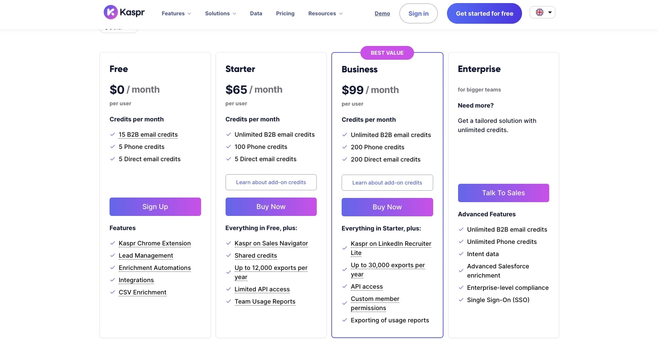Click checkmark beside 200 Phone credits
The height and width of the screenshot is (353, 658).
pos(345,147)
